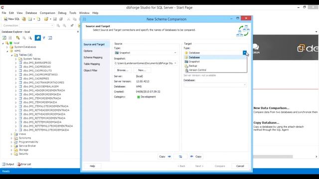Select Database in Target type dropdown list
This screenshot has height=179, width=319.
tap(215, 58)
